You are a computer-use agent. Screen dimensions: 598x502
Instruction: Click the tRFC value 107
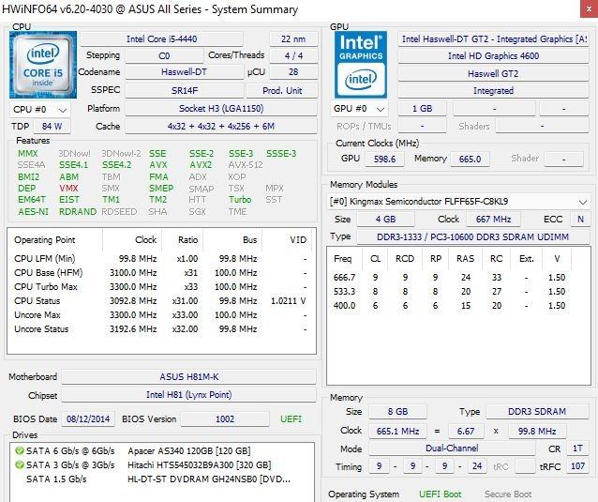pyautogui.click(x=577, y=466)
